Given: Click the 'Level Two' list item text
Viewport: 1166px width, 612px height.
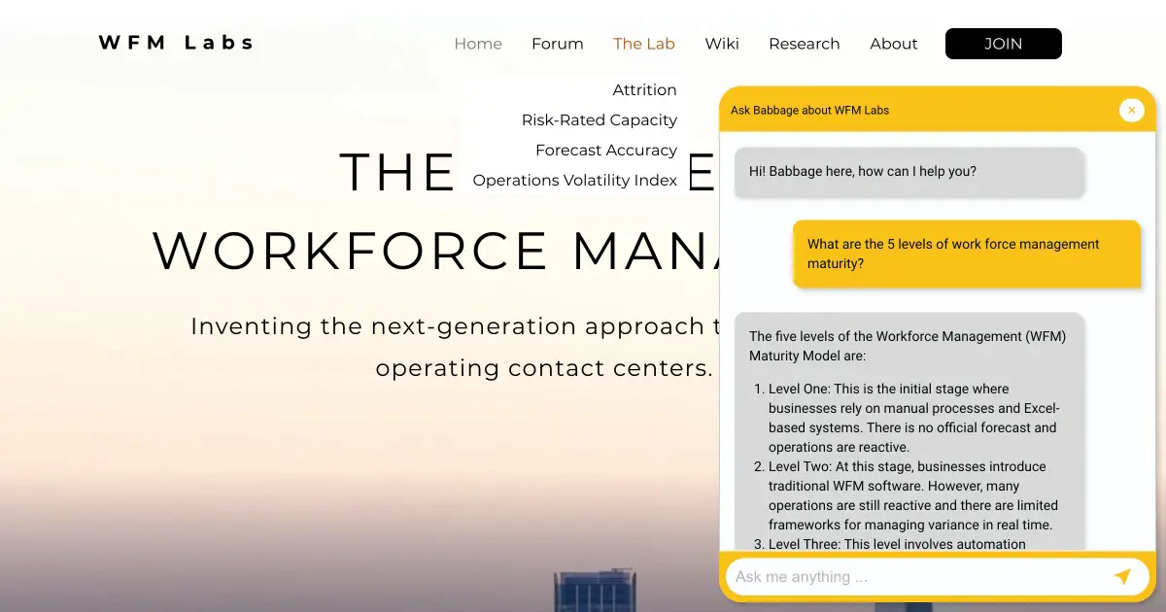Looking at the screenshot, I should [x=914, y=495].
